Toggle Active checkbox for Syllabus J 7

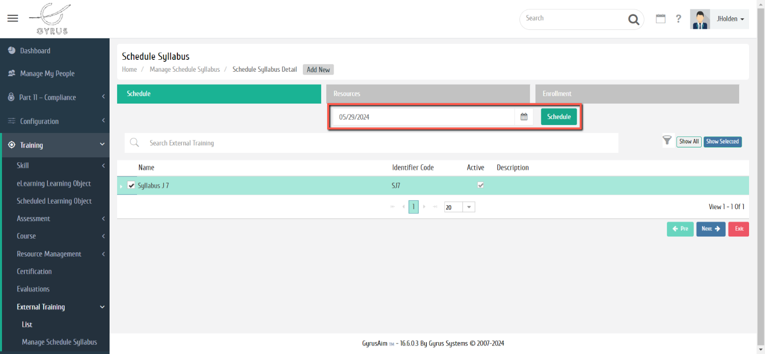click(x=481, y=185)
